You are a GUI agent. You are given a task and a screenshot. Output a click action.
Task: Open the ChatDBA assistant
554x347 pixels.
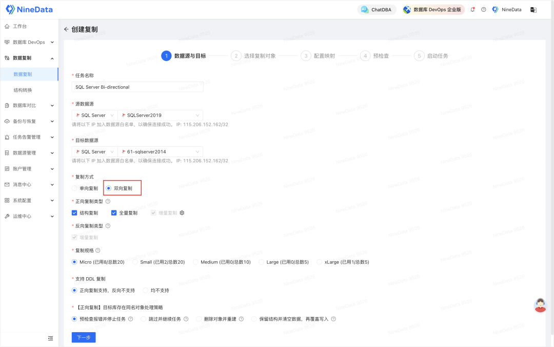[x=377, y=10]
